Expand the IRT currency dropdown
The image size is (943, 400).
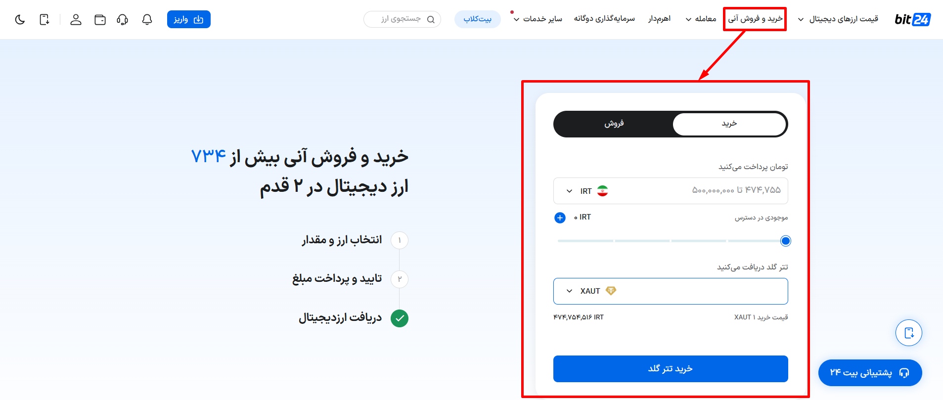587,191
